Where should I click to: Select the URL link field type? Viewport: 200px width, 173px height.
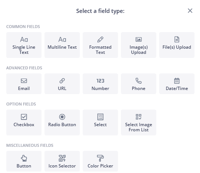click(x=62, y=84)
